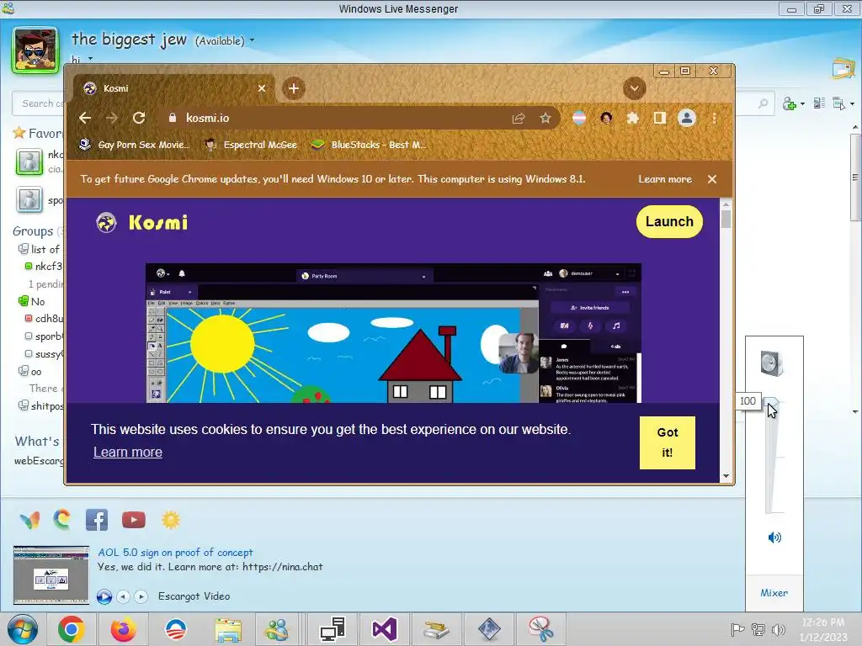Viewport: 862px width, 646px height.
Task: Click Messenger search magnifier icon
Action: (763, 103)
